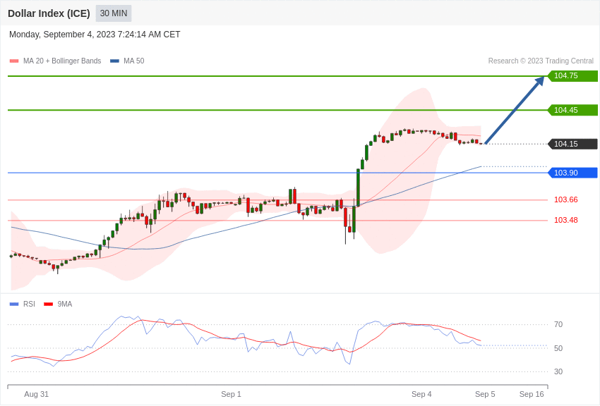Click the MA 20 + Bollinger Bands legend label
This screenshot has height=406, width=600.
tap(62, 61)
